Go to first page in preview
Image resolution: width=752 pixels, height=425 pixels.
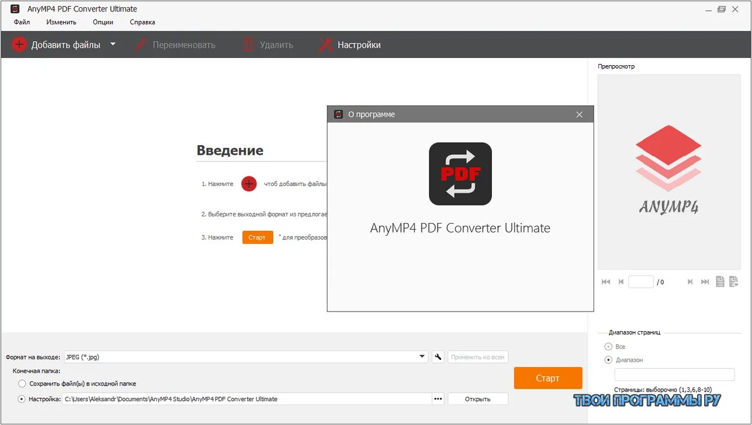606,282
